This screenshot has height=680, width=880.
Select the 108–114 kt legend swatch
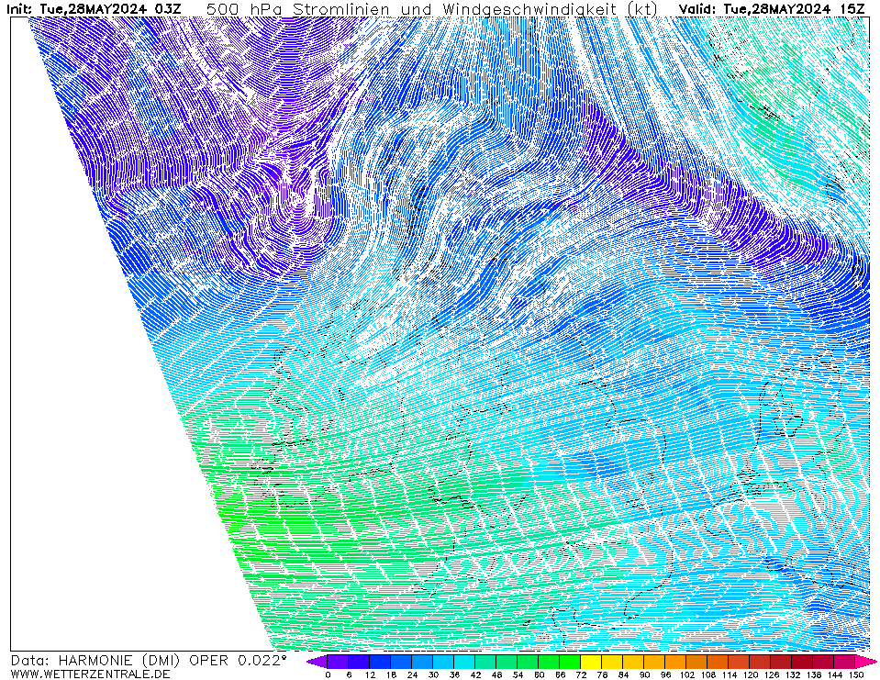tap(718, 662)
